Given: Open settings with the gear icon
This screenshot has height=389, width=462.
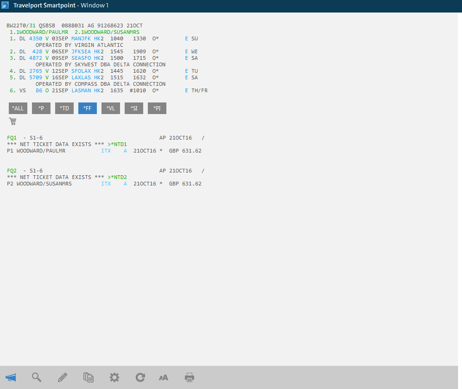Looking at the screenshot, I should click(x=114, y=377).
